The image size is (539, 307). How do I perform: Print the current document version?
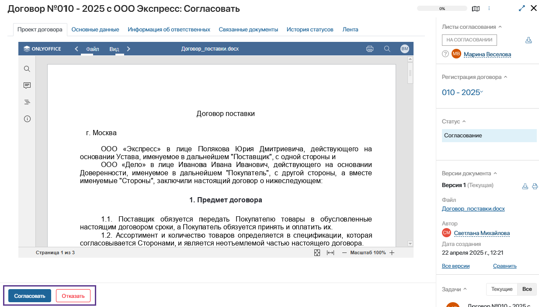[535, 186]
